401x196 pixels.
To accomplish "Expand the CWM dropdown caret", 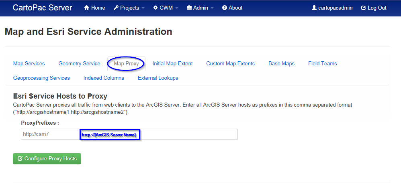I will [177, 8].
